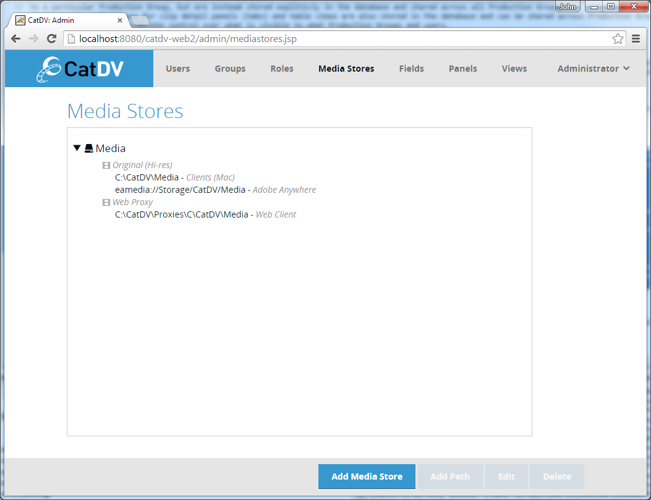Collapse the Media store tree node
The height and width of the screenshot is (500, 651).
(77, 148)
